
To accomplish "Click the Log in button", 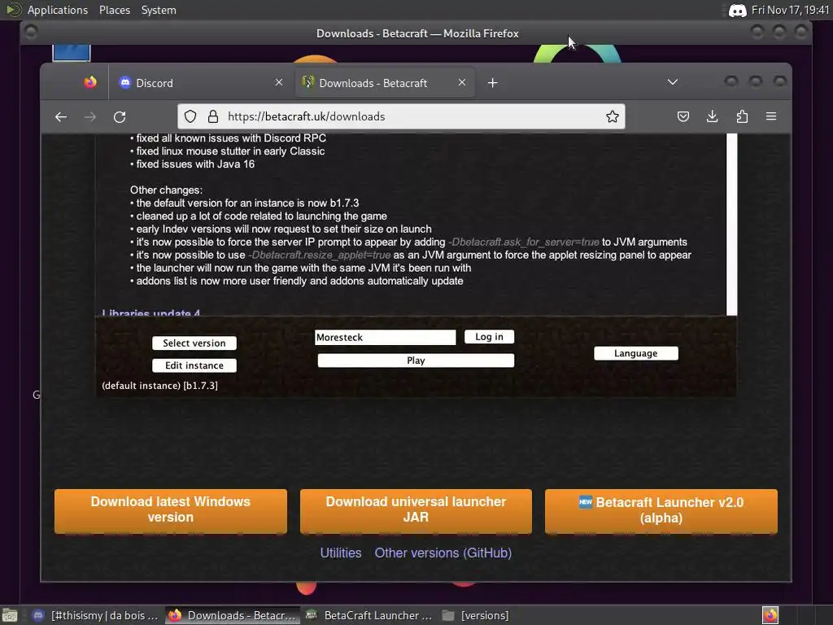I will click(489, 337).
